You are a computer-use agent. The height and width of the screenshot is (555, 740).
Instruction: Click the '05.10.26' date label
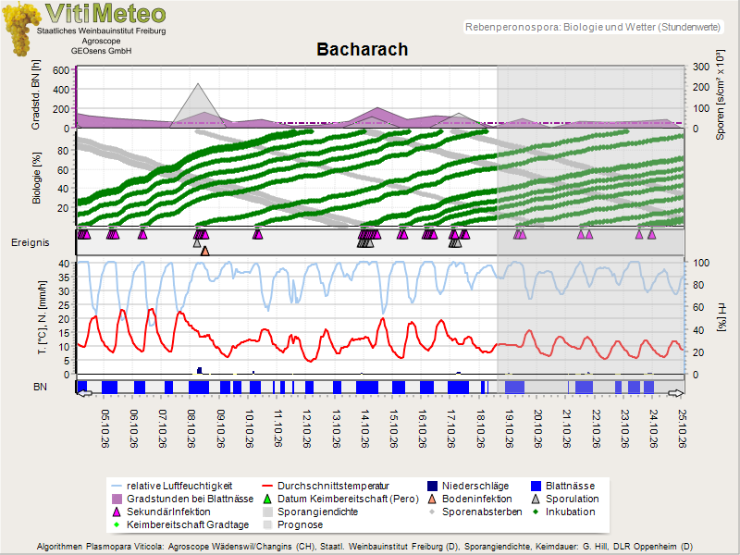pos(105,428)
